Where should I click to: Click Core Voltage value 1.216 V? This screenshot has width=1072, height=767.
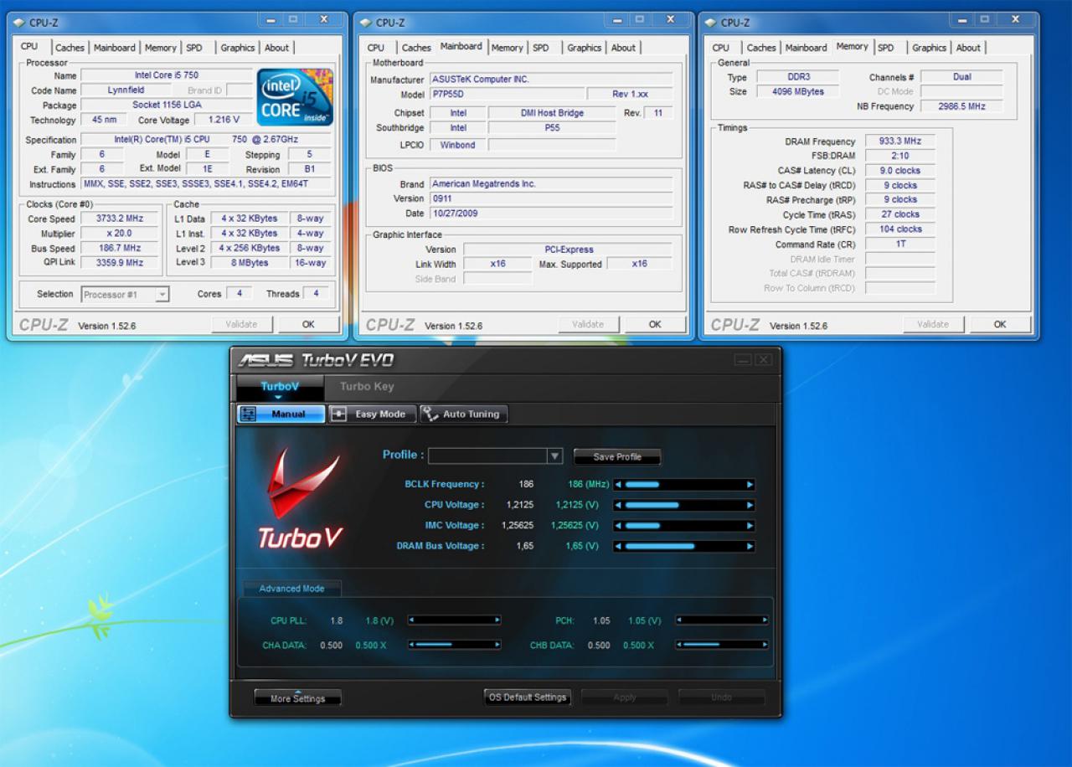click(223, 120)
